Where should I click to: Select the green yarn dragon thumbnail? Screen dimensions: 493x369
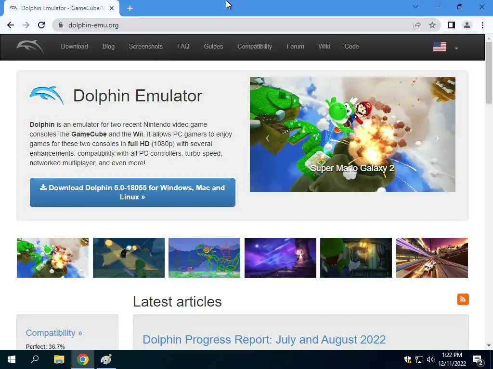(204, 258)
